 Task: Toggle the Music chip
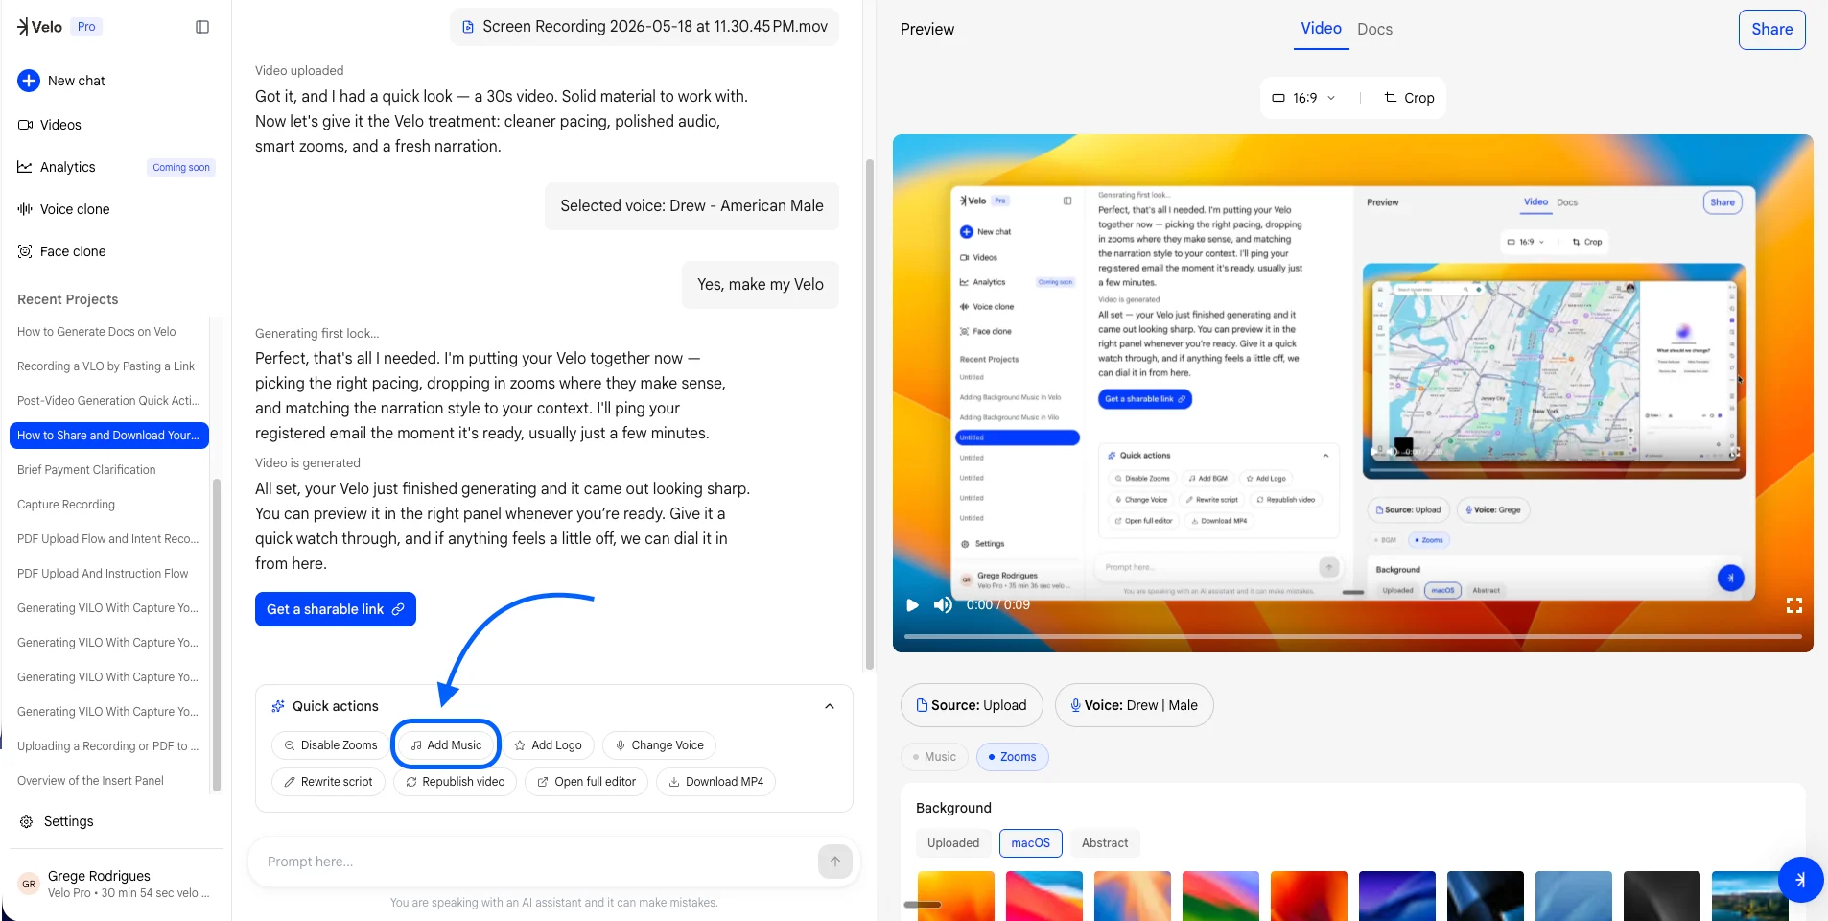(x=934, y=757)
